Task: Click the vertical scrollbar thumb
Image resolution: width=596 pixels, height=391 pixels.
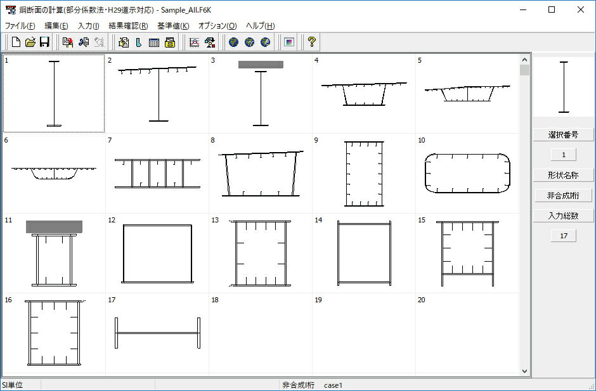Action: point(524,70)
